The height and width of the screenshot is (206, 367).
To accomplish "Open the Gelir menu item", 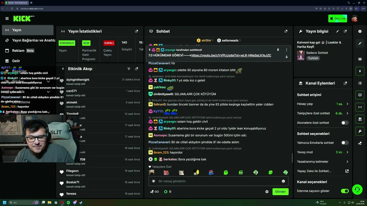I will pos(28,61).
